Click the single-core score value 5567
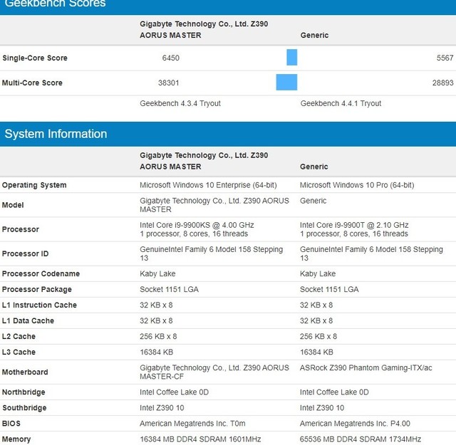 click(x=445, y=58)
